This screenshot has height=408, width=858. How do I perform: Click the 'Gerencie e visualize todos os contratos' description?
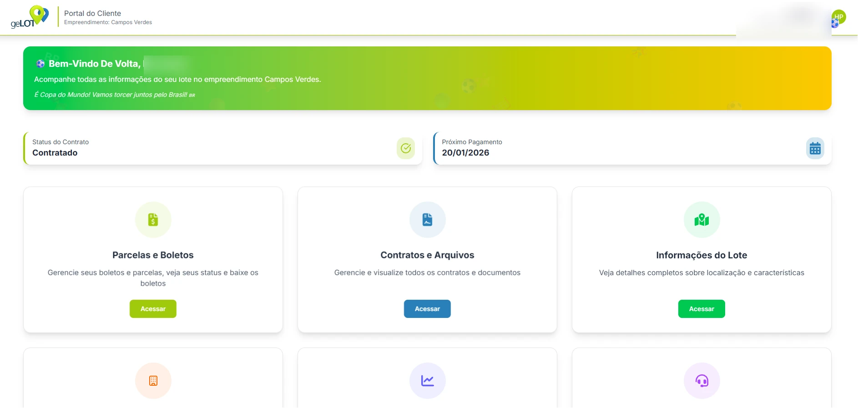pyautogui.click(x=427, y=272)
